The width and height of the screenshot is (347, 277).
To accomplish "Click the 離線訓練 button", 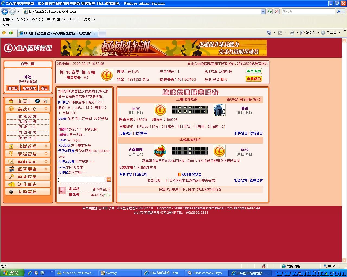I will [29, 88].
